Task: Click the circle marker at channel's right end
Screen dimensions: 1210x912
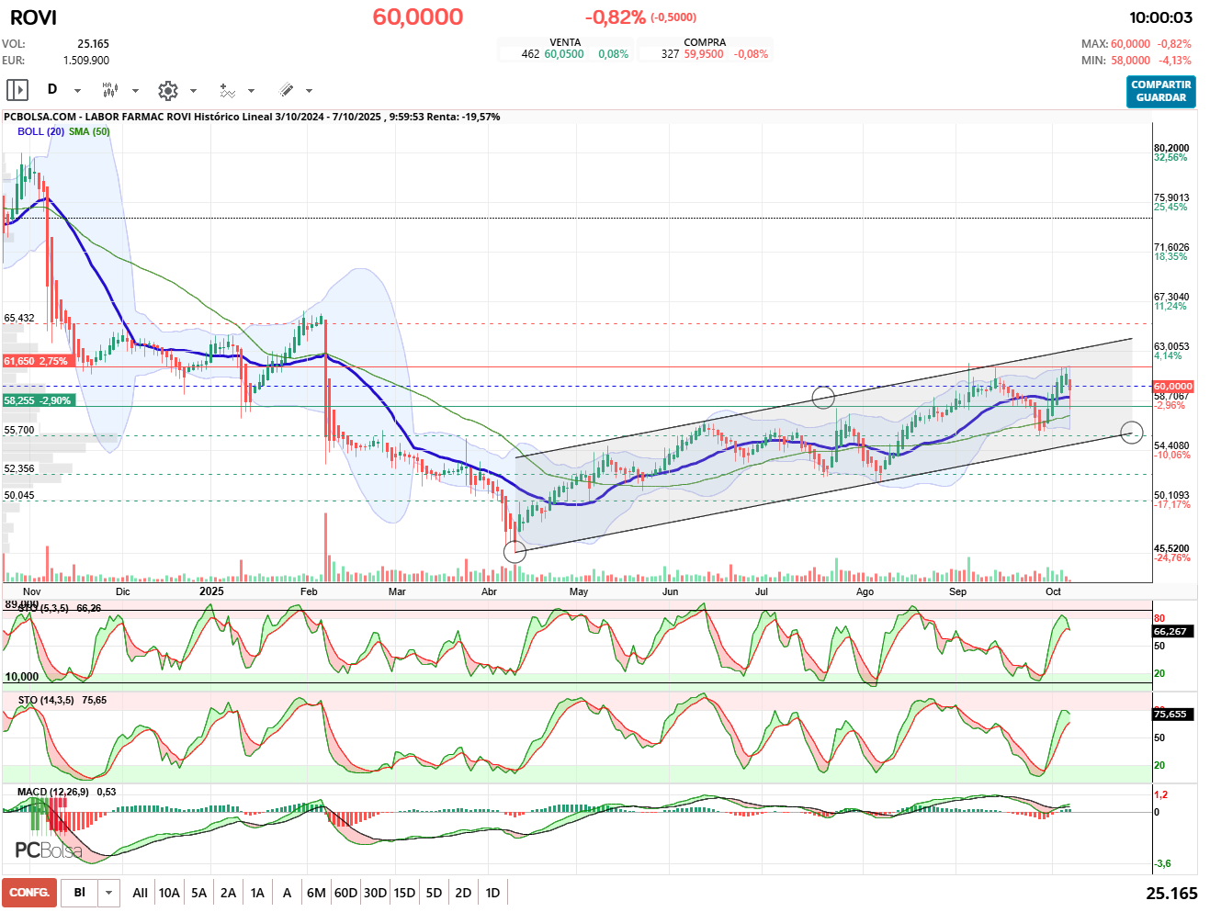Action: (x=1132, y=432)
